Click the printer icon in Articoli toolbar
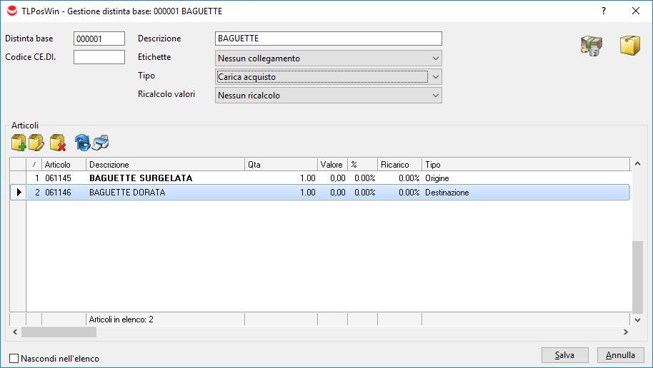 [100, 143]
